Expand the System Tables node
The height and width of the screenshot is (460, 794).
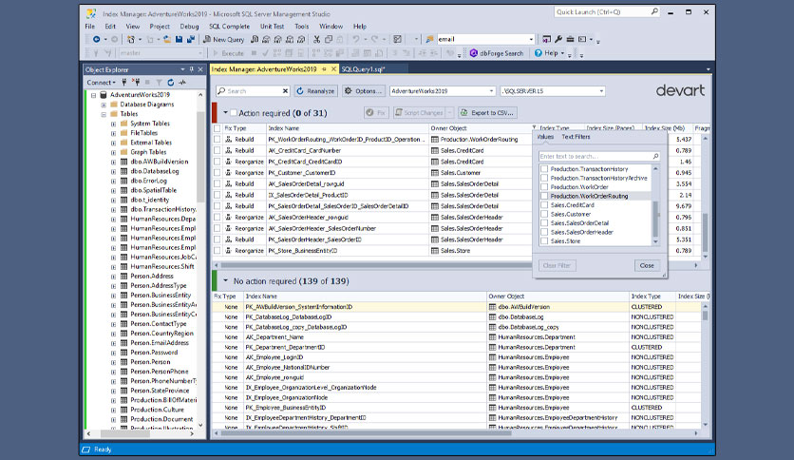point(113,124)
